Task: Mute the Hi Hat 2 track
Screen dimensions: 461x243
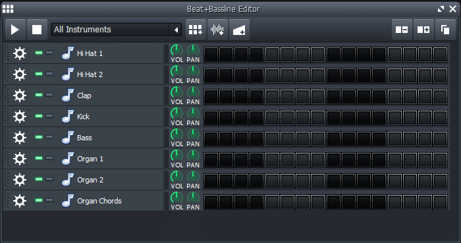Action: coord(39,74)
